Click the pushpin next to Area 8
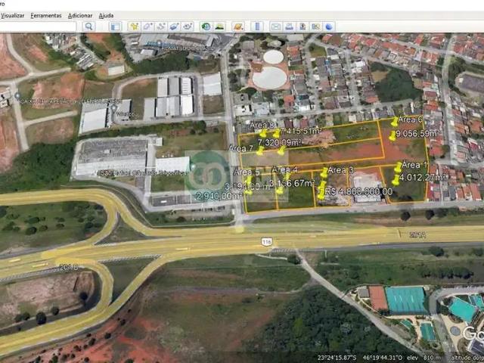The image size is (484, 363). [x=263, y=133]
